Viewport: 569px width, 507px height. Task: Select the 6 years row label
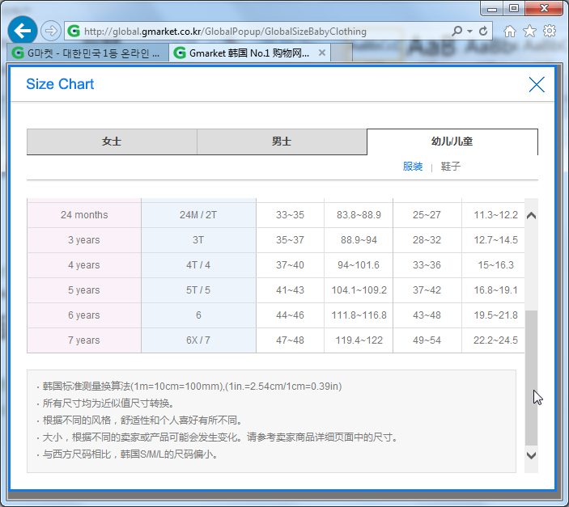[x=84, y=315]
